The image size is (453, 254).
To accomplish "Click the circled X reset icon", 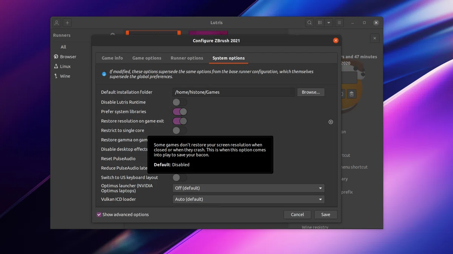I will (x=331, y=122).
